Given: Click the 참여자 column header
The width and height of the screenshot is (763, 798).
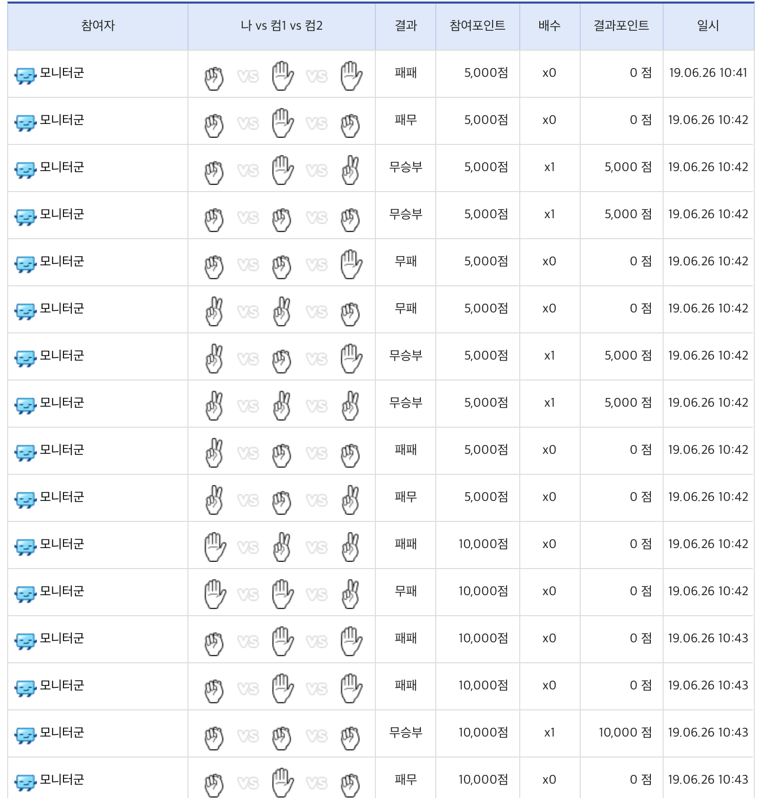Looking at the screenshot, I should 98,26.
